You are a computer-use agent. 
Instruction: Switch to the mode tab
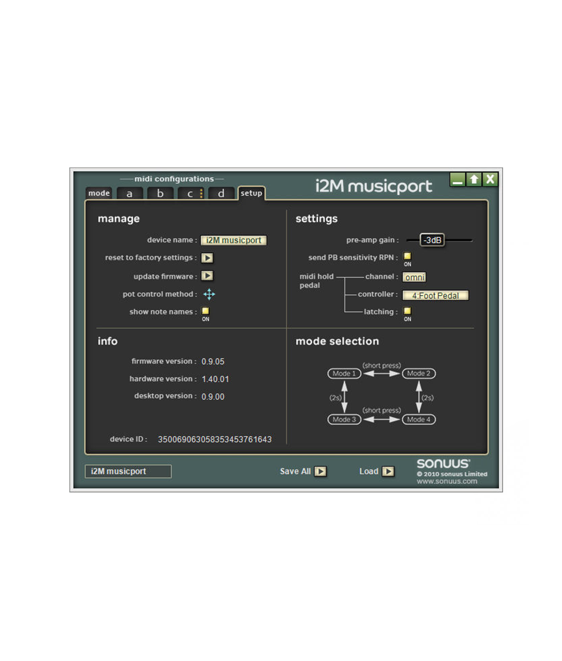point(99,193)
